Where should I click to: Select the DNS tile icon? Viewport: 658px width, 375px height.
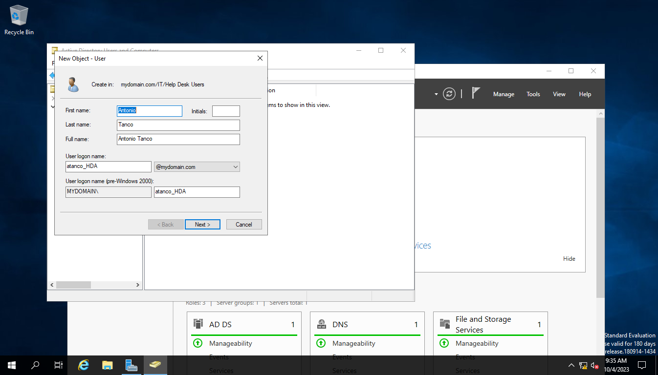(321, 324)
